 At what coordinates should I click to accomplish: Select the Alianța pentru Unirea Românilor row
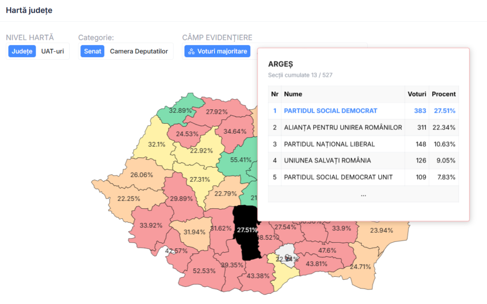pos(342,127)
